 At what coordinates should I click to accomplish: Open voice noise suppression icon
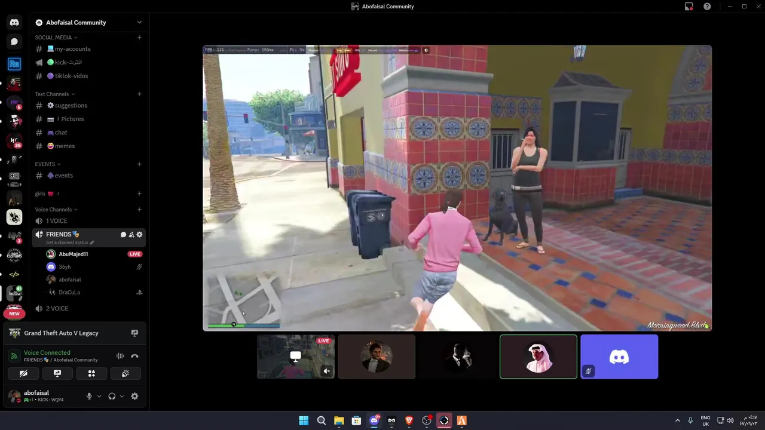click(x=120, y=356)
